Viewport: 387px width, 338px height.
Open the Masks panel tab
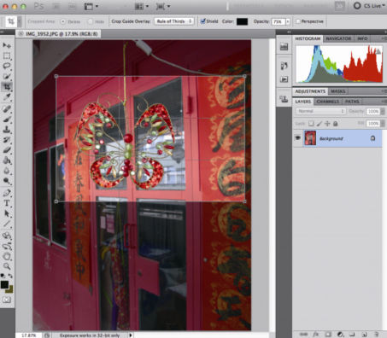coord(338,91)
